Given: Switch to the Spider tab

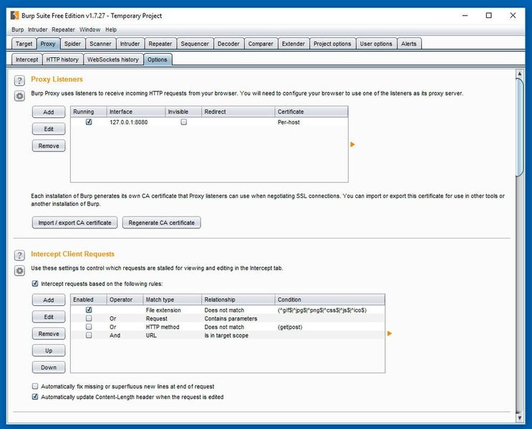Looking at the screenshot, I should pyautogui.click(x=72, y=44).
